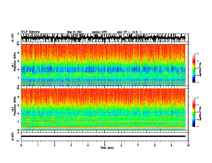This screenshot has height=163, width=212.
Task: Click the ch.2 color scale "log(PSD)" label
Action: pyautogui.click(x=200, y=113)
